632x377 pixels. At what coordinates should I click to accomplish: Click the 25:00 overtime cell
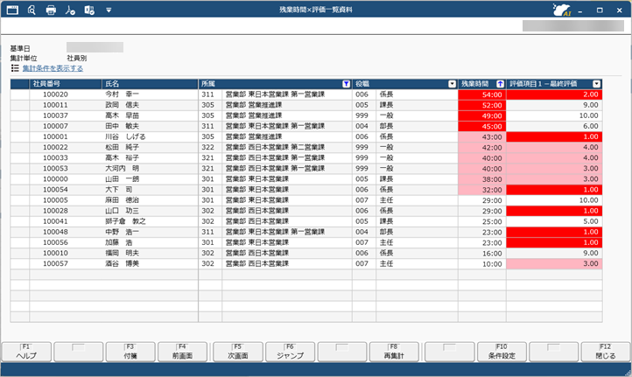(x=482, y=221)
